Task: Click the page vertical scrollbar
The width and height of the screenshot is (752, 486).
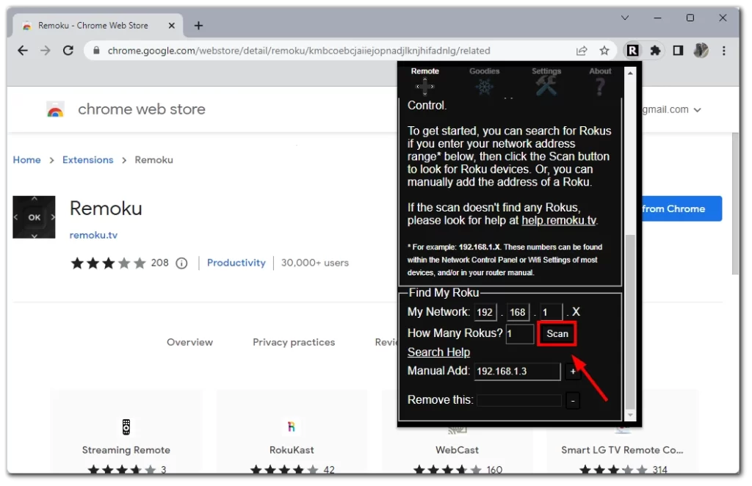Action: pyautogui.click(x=736, y=203)
